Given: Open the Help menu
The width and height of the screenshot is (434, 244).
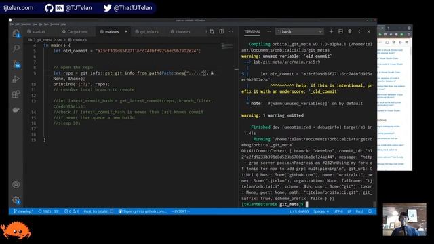Looking at the screenshot, I should [x=63, y=24].
